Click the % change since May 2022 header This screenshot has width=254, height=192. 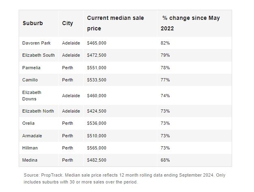tap(191, 23)
